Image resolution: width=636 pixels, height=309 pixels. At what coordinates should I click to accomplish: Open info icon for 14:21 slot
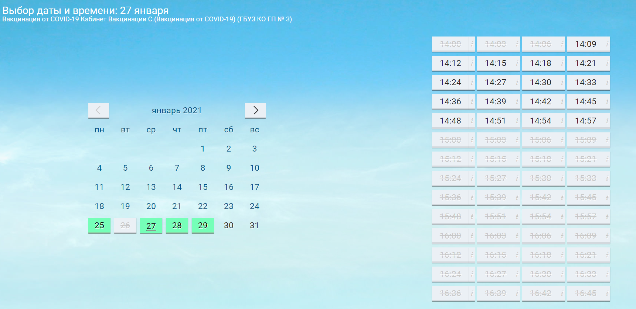607,63
